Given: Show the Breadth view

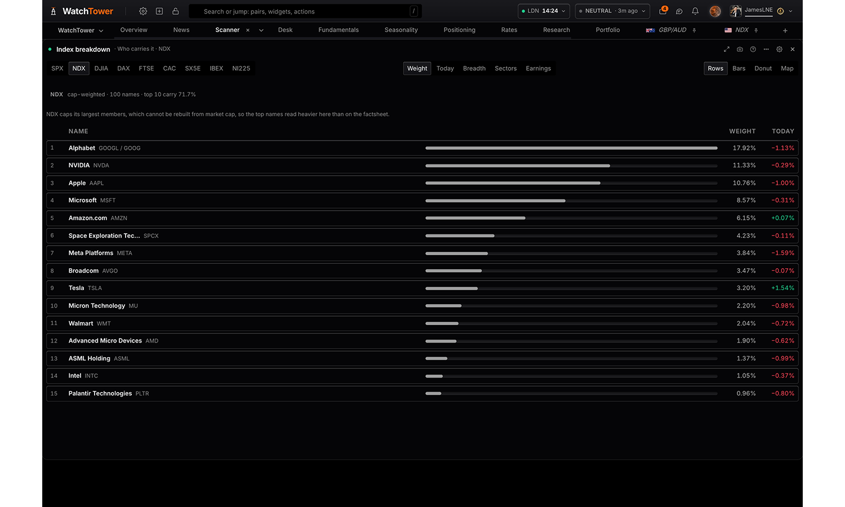Looking at the screenshot, I should (x=474, y=69).
